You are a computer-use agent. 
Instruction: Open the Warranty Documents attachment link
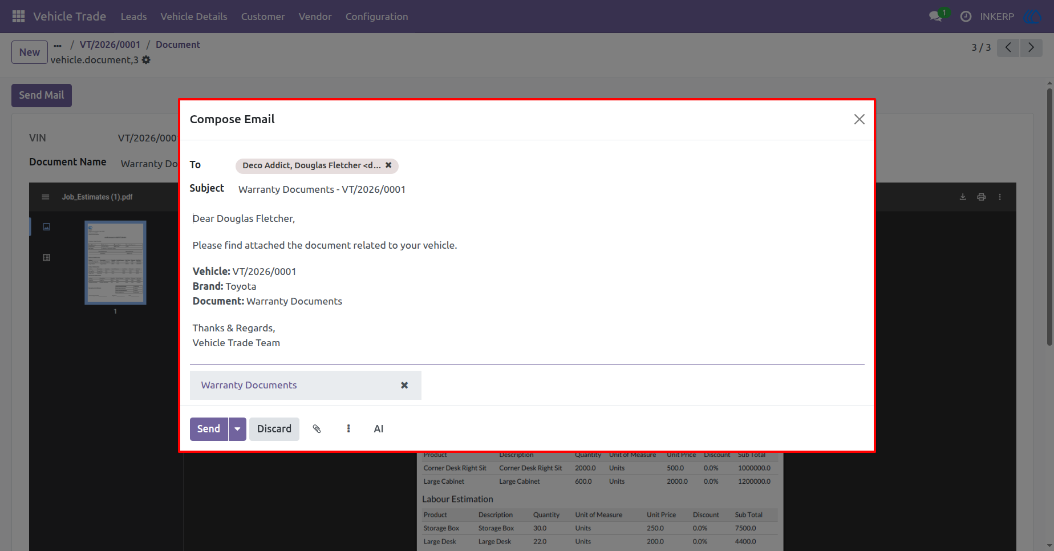249,386
